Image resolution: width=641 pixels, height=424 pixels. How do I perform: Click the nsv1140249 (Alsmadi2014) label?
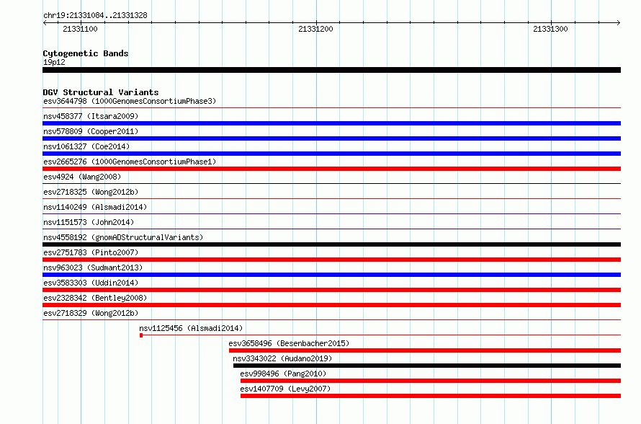[95, 207]
